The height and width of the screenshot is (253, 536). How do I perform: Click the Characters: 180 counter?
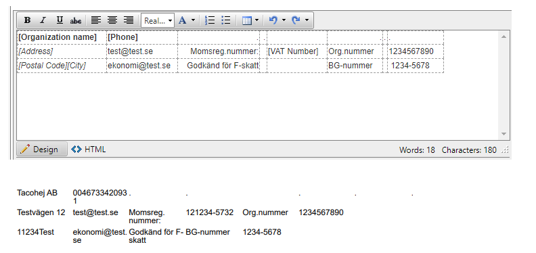(x=469, y=149)
